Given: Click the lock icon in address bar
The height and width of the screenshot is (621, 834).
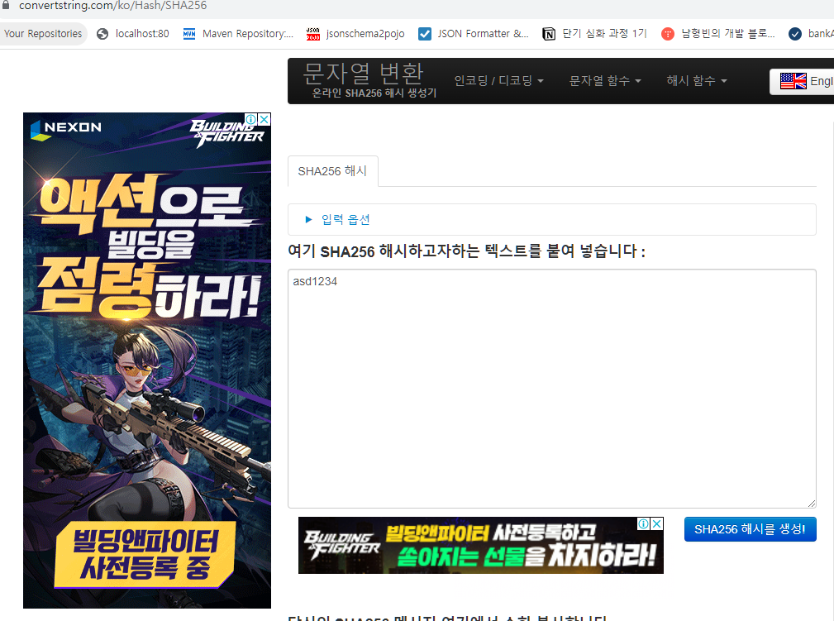Looking at the screenshot, I should (5, 5).
